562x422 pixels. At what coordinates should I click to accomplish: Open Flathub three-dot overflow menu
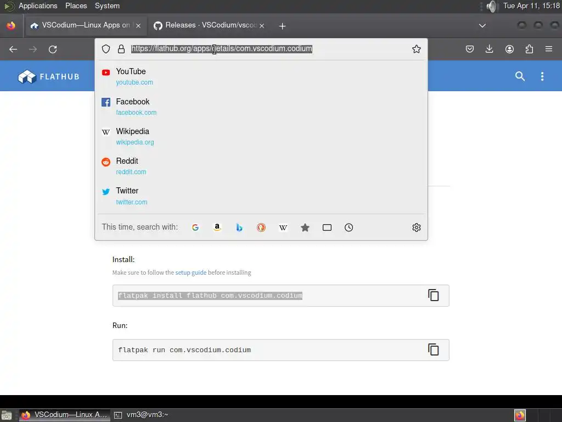542,76
